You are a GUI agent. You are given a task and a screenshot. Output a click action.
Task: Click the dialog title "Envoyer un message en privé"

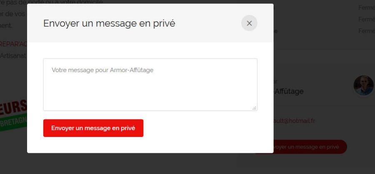[x=109, y=23]
